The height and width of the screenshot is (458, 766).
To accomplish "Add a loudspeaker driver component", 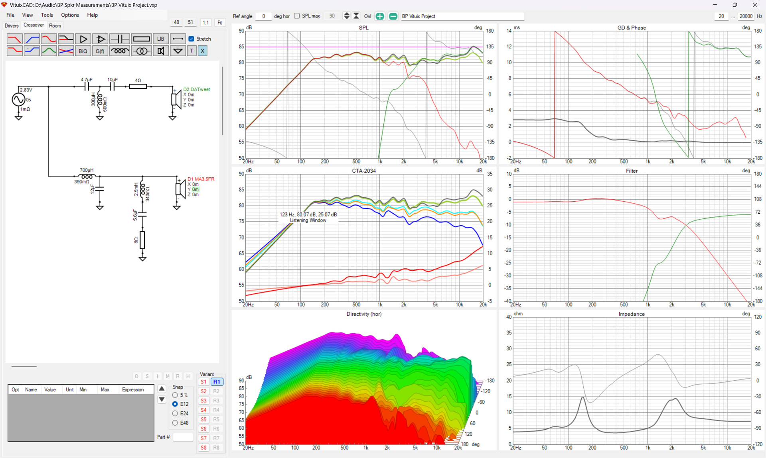I will 160,51.
